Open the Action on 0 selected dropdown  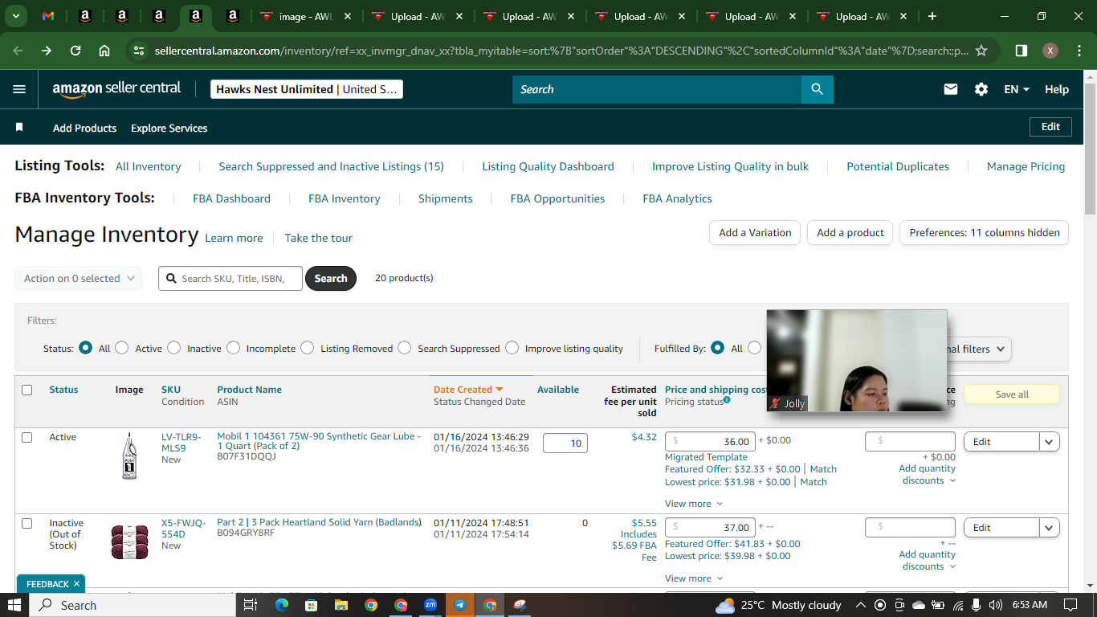coord(79,278)
